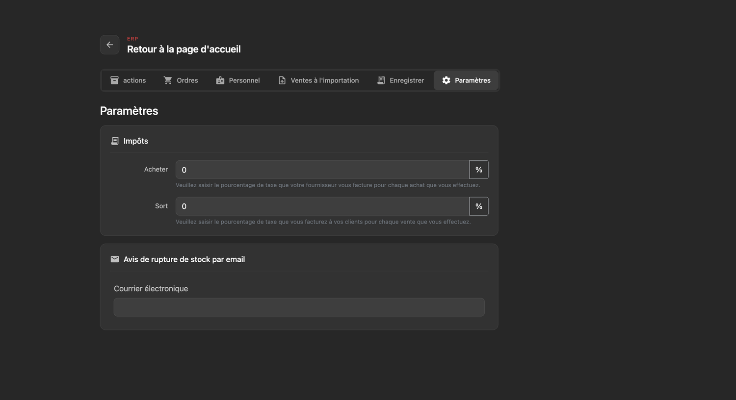Click the receipt icon beside Enregistrer
Image resolution: width=736 pixels, height=400 pixels.
(381, 80)
